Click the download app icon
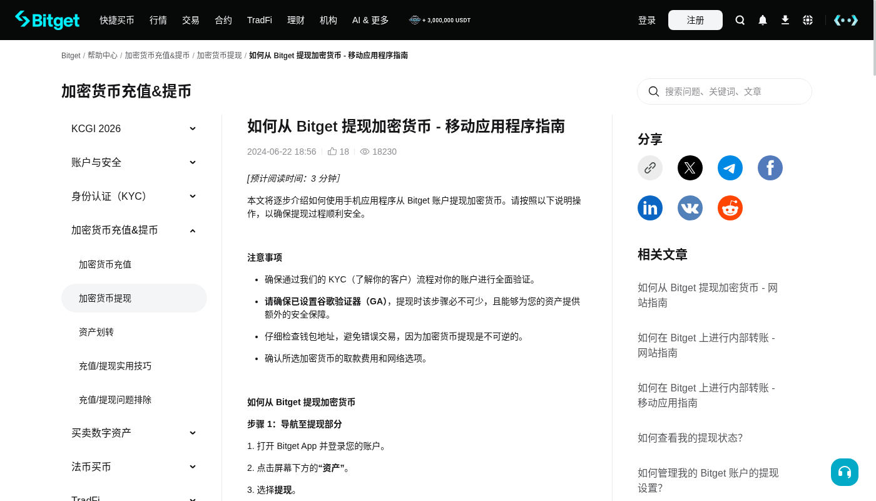The width and height of the screenshot is (876, 501). [x=785, y=20]
